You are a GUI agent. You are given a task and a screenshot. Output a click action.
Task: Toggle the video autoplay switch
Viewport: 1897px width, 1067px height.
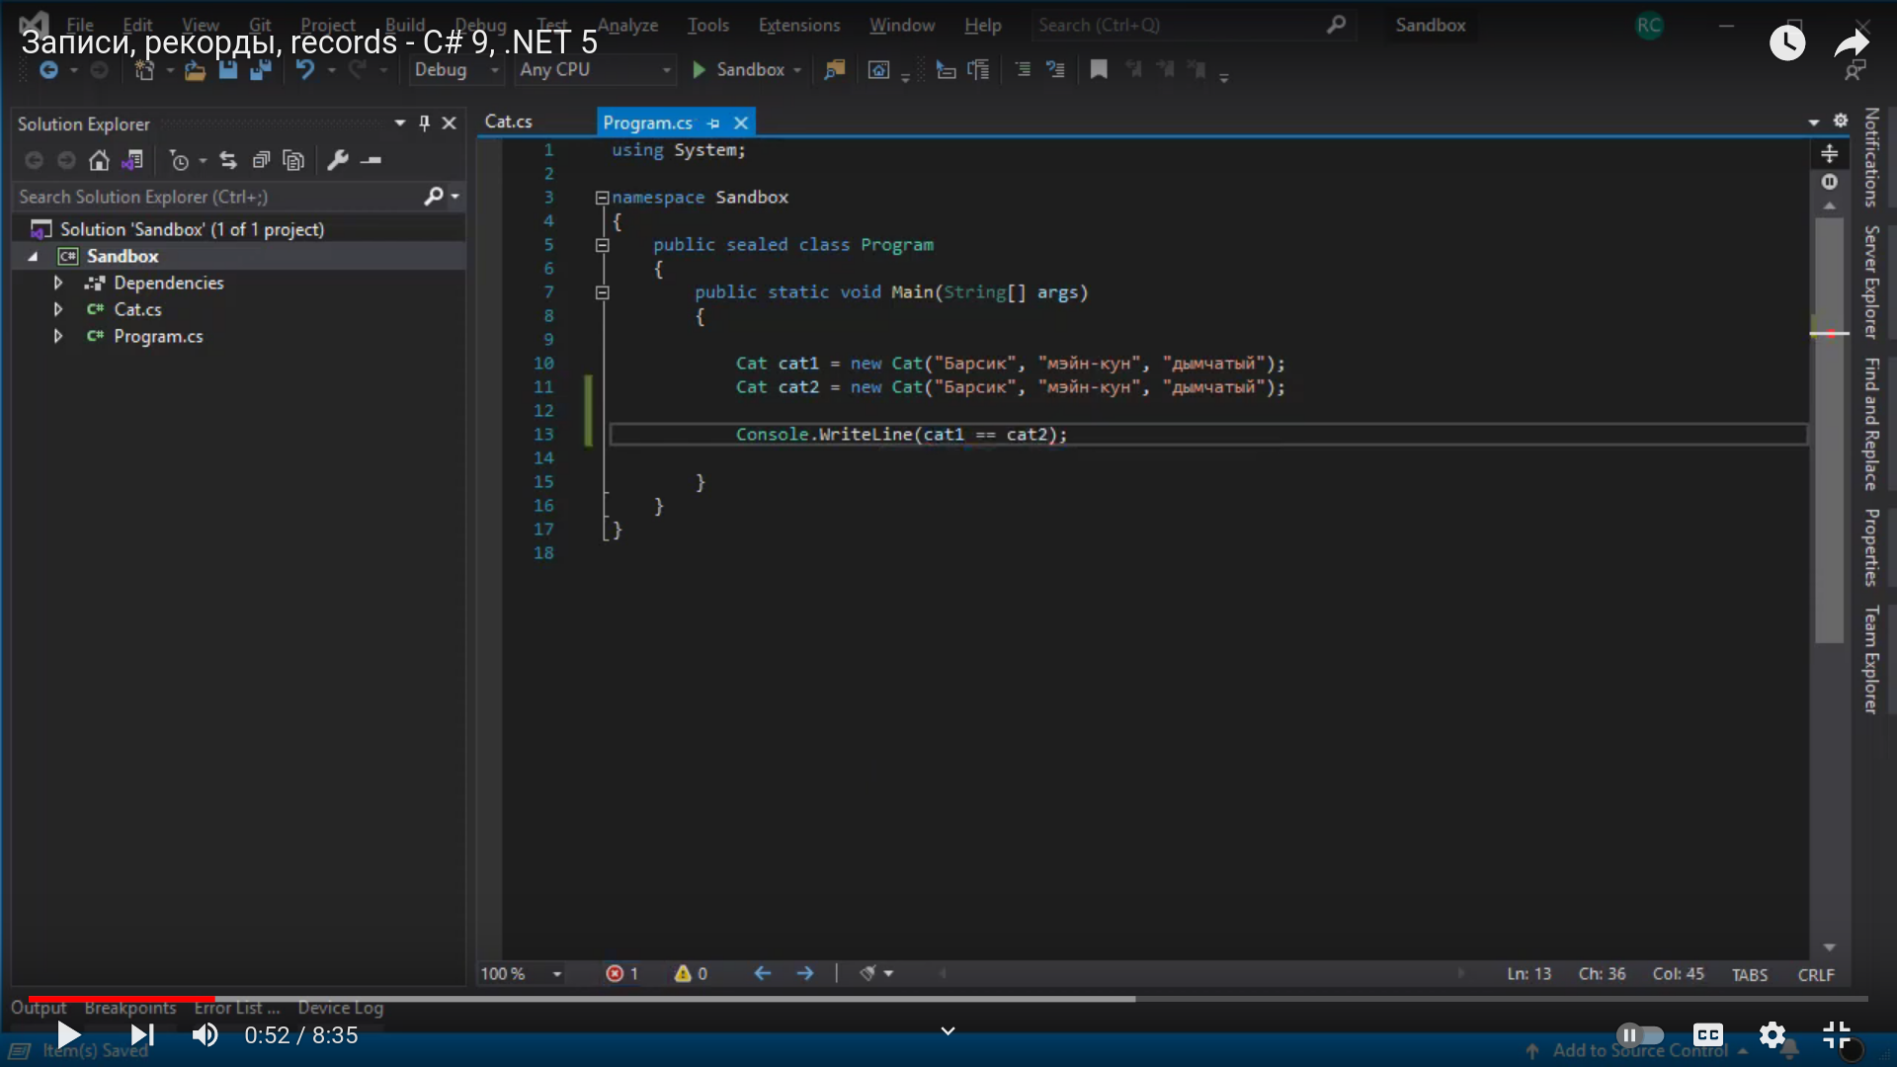click(1639, 1035)
